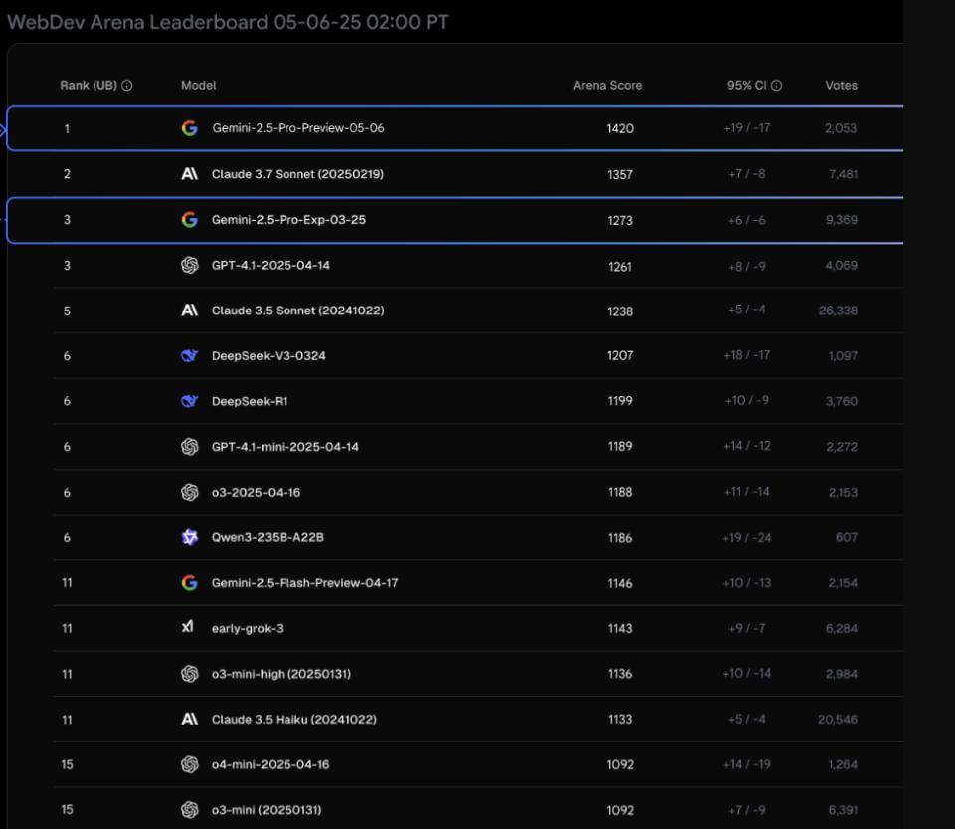Open the DeepSeek-V3-0324 model name
Viewport: 955px width, 829px height.
point(269,355)
